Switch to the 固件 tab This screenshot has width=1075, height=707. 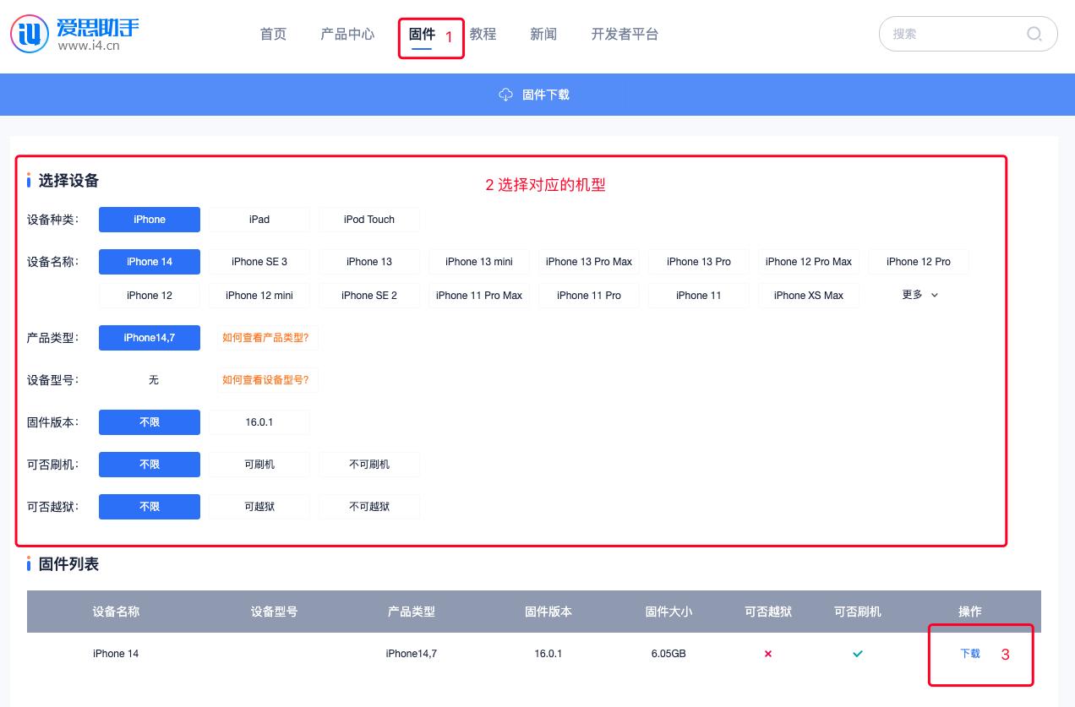(422, 34)
